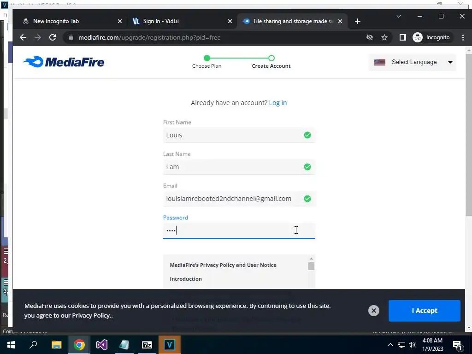
Task: Click the MediaFire logo
Action: coord(64,62)
